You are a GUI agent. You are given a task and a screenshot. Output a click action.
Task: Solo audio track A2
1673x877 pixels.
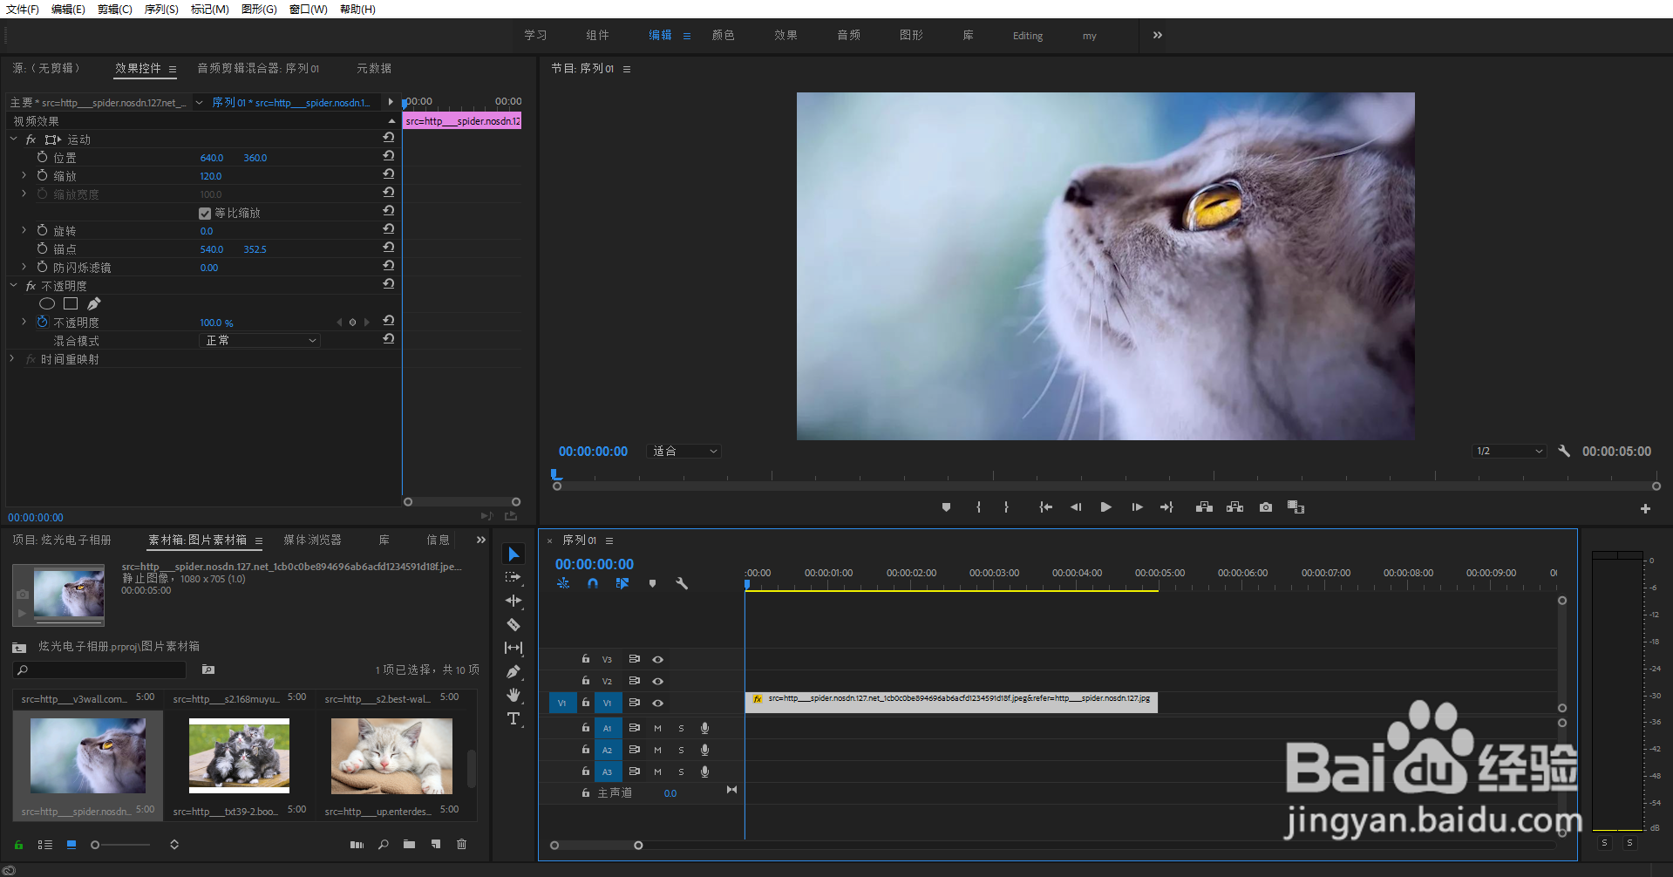point(681,750)
